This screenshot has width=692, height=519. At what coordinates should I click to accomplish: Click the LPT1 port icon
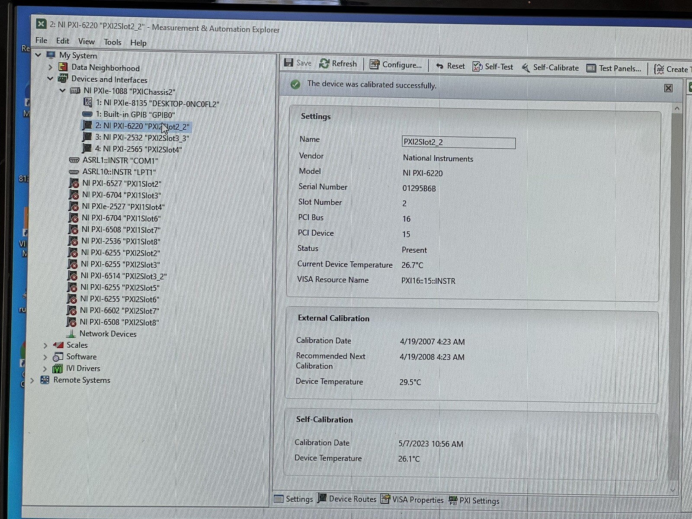pyautogui.click(x=74, y=172)
